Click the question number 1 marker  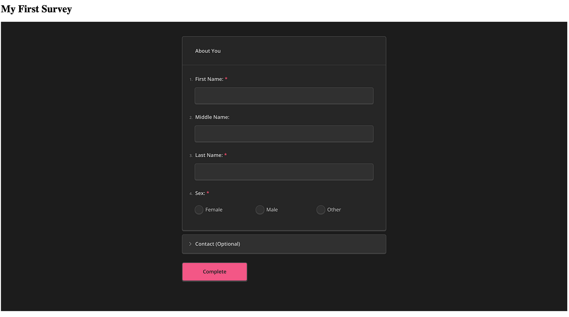191,80
